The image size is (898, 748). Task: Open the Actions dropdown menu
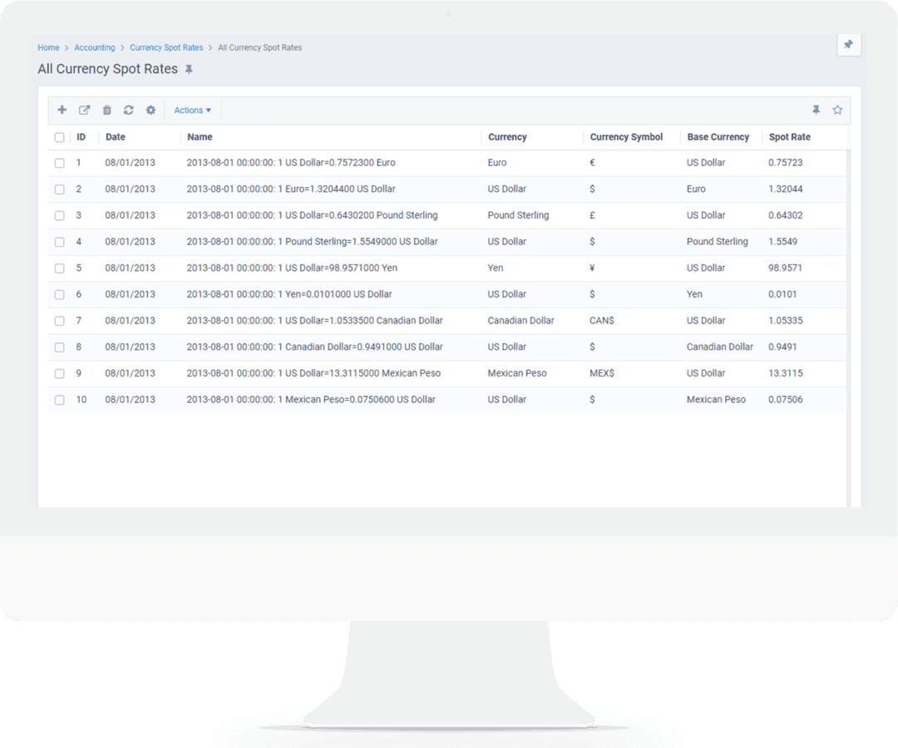(x=192, y=110)
